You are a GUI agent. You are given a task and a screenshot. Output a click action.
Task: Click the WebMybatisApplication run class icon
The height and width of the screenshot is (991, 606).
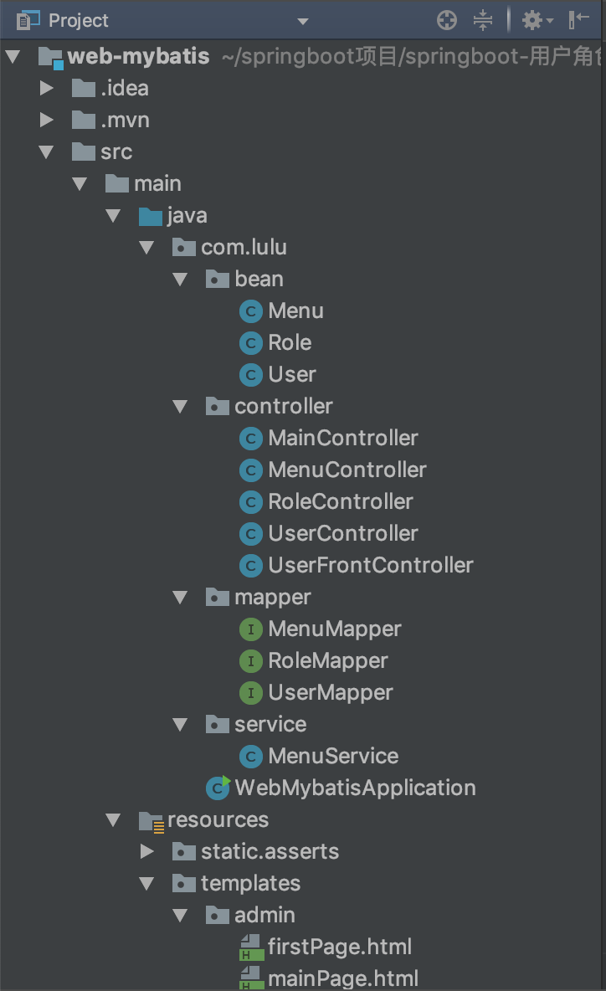coord(217,788)
